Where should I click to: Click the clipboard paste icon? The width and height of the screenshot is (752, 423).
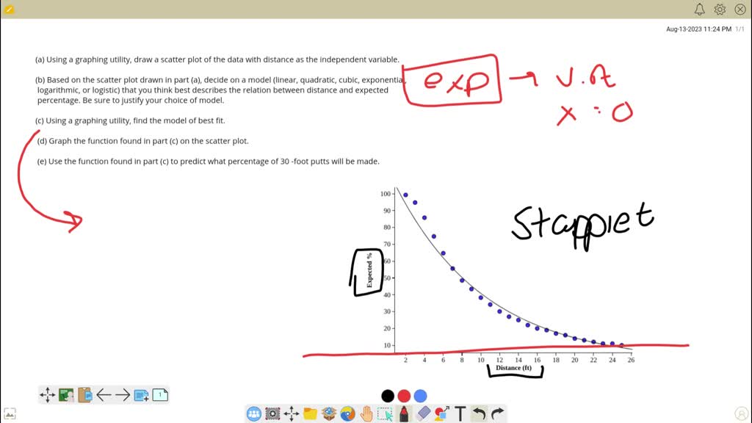(x=83, y=394)
